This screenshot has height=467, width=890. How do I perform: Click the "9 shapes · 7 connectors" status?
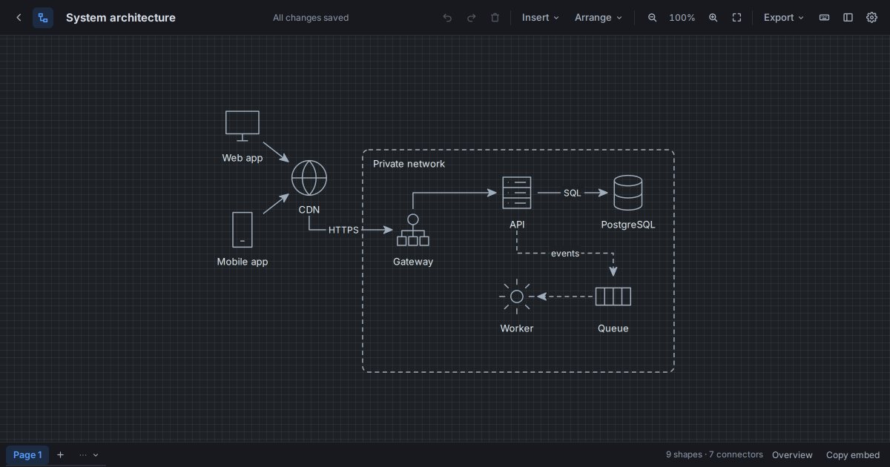click(x=714, y=454)
